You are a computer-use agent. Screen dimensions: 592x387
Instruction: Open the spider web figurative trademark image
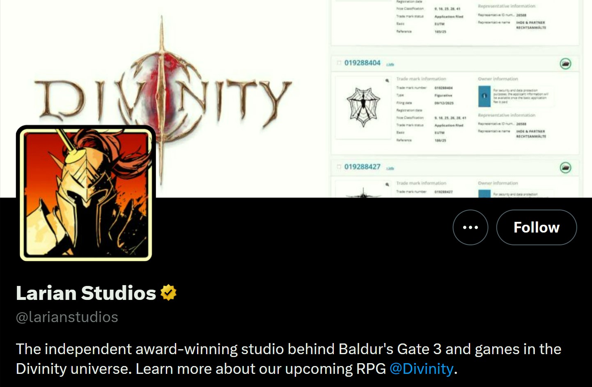363,107
